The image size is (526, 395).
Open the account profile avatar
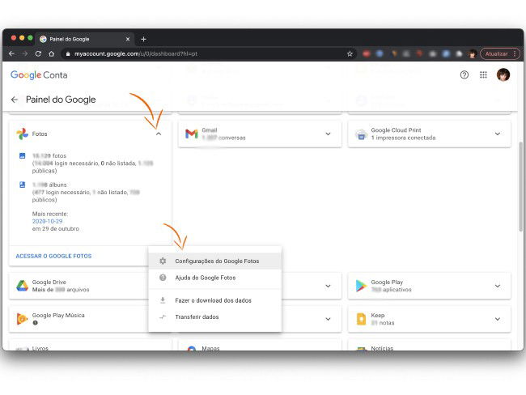pyautogui.click(x=503, y=74)
